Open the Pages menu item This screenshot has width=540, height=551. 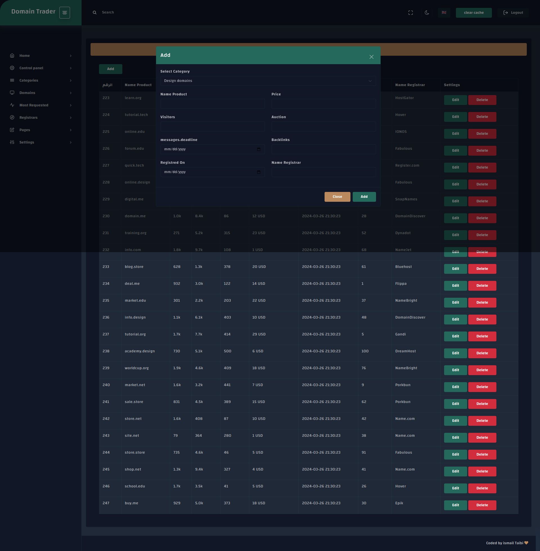(25, 130)
